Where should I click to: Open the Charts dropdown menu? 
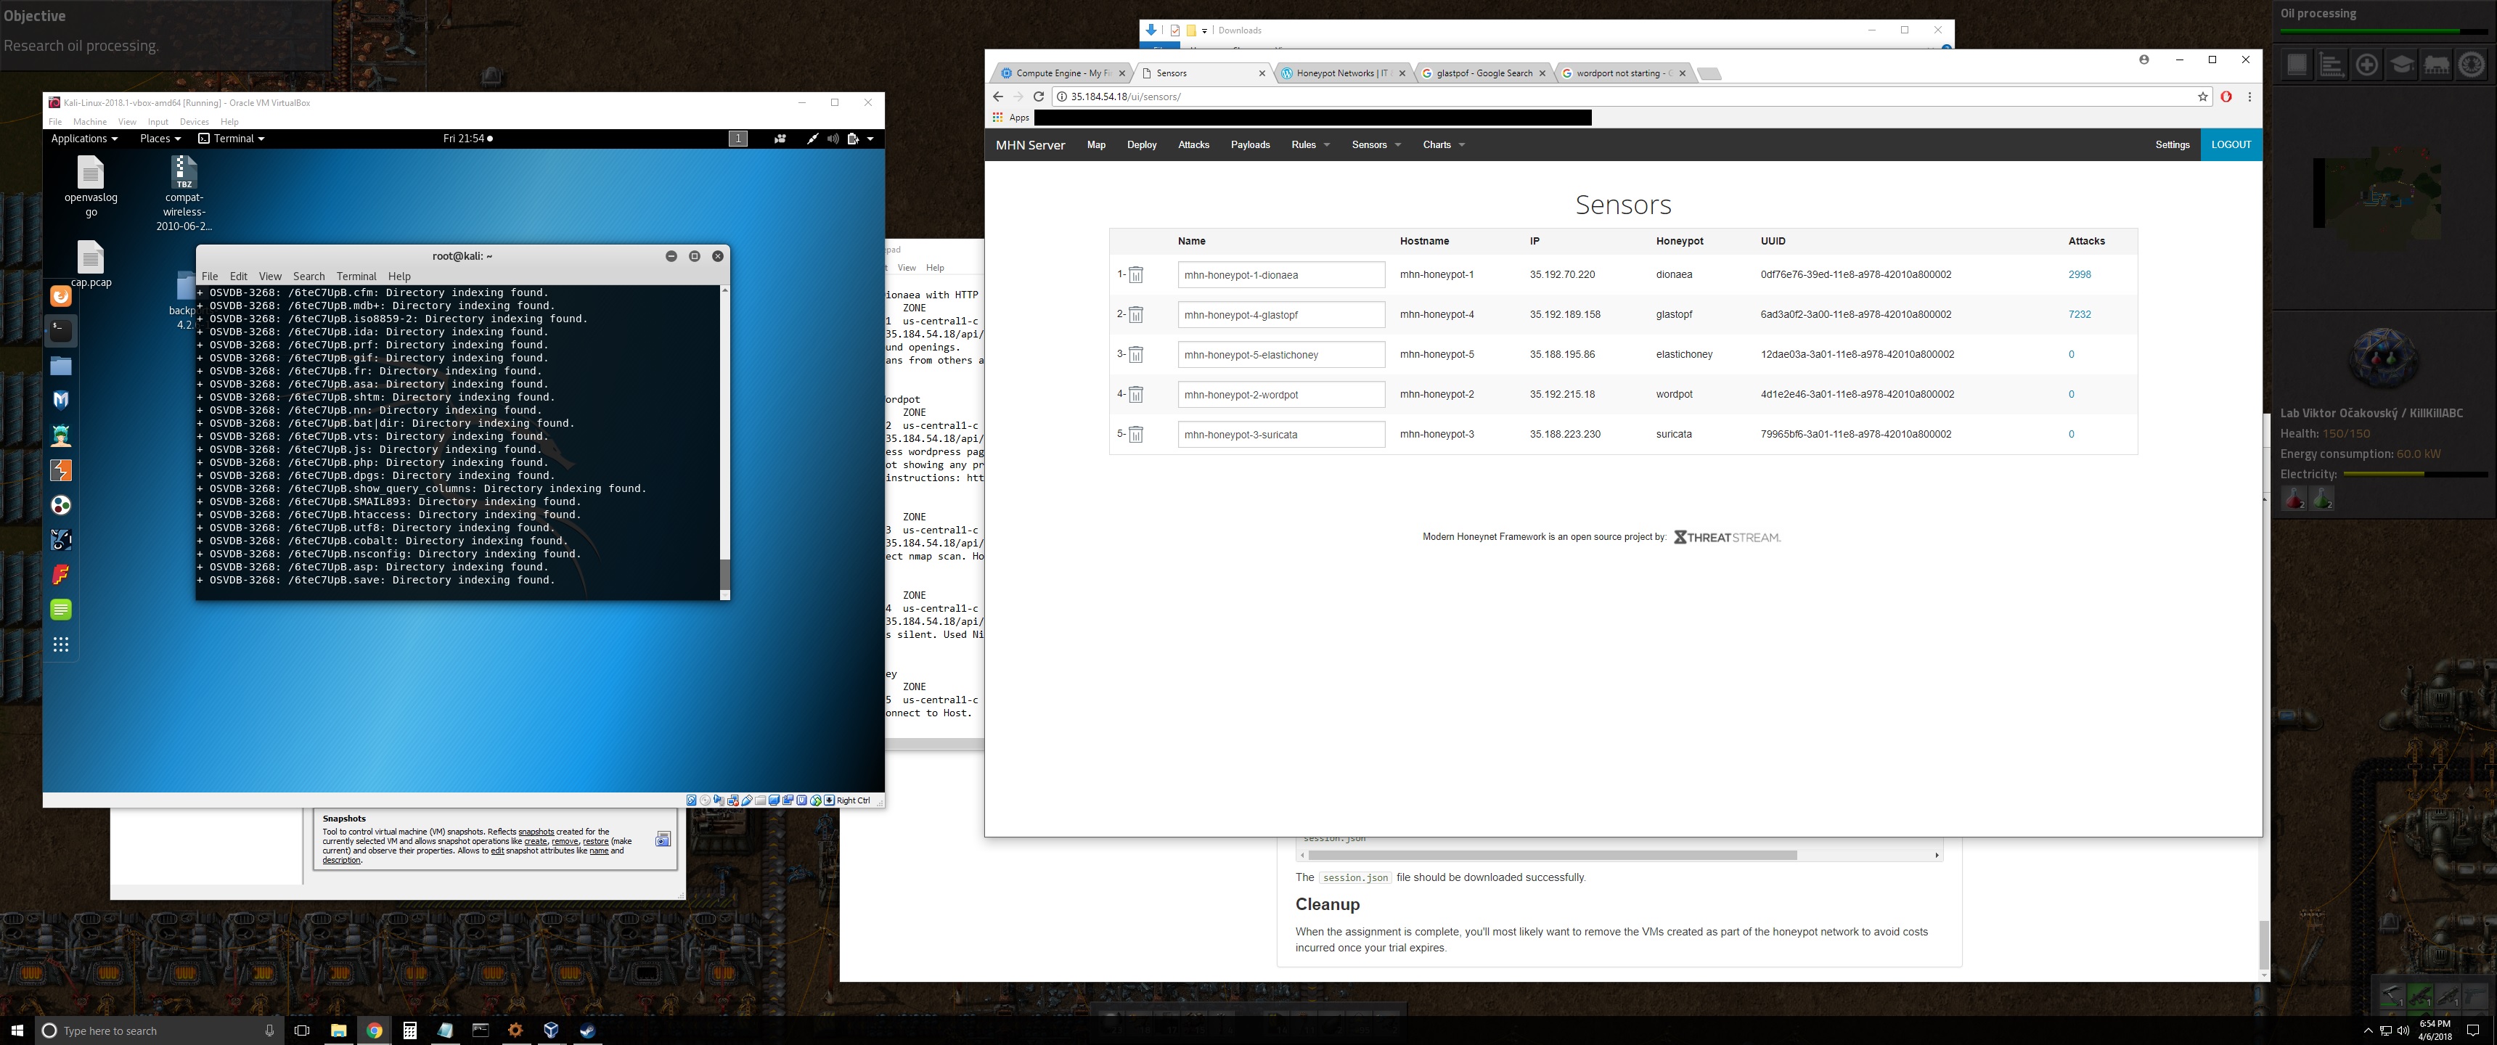[x=1442, y=145]
